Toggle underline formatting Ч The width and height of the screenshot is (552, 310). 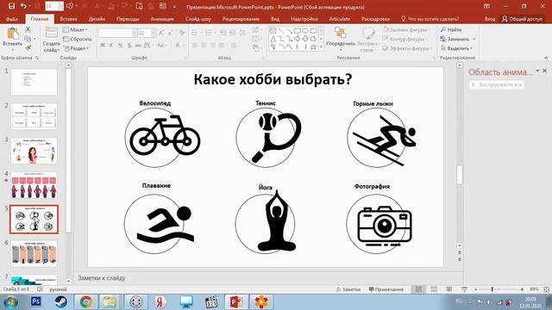tap(121, 45)
